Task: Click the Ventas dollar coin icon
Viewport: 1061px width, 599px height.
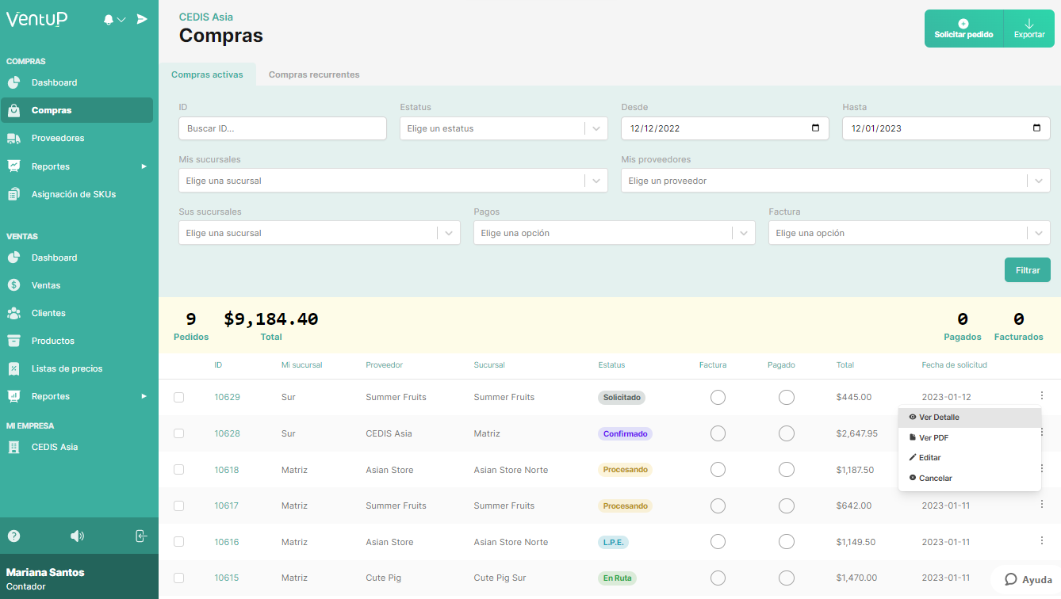Action: click(x=13, y=285)
